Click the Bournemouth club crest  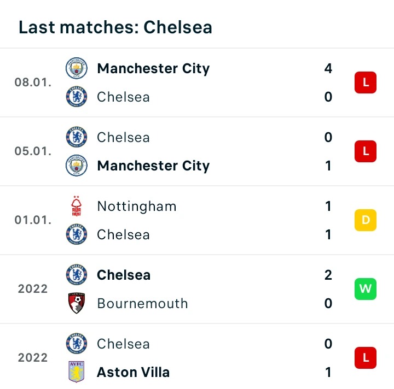coord(77,303)
